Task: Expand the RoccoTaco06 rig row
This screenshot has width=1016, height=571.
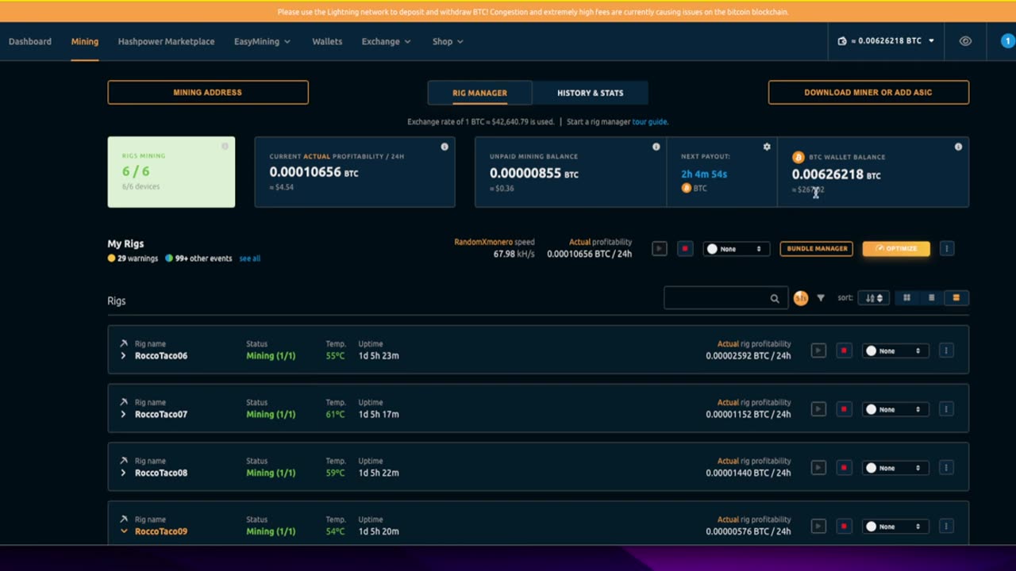Action: point(123,356)
